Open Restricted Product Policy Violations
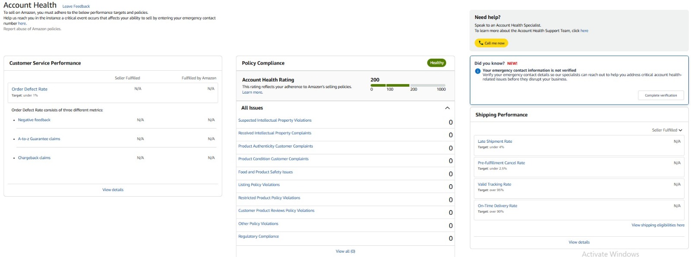Screen dimensions: 691x257 [x=269, y=198]
